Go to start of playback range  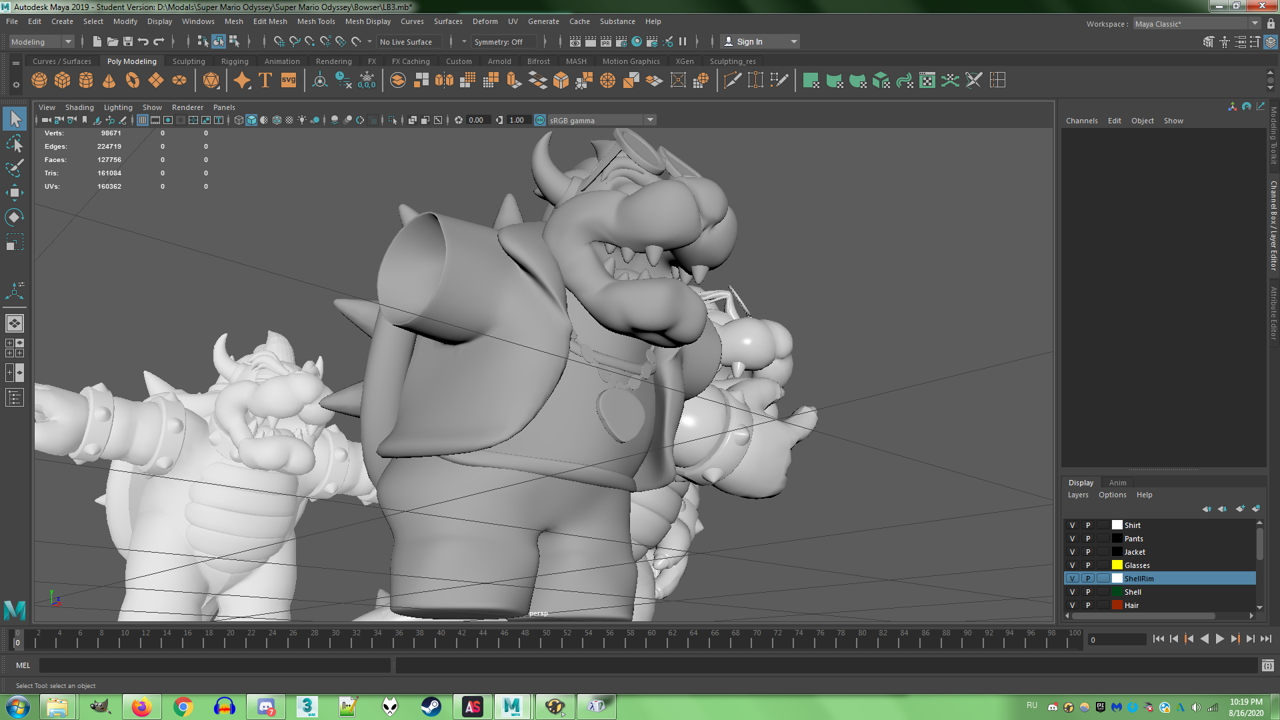(1158, 639)
